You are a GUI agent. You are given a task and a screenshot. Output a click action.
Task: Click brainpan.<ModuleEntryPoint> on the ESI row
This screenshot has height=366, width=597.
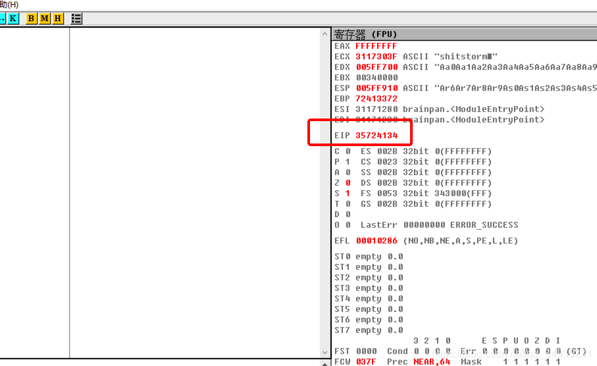[474, 109]
